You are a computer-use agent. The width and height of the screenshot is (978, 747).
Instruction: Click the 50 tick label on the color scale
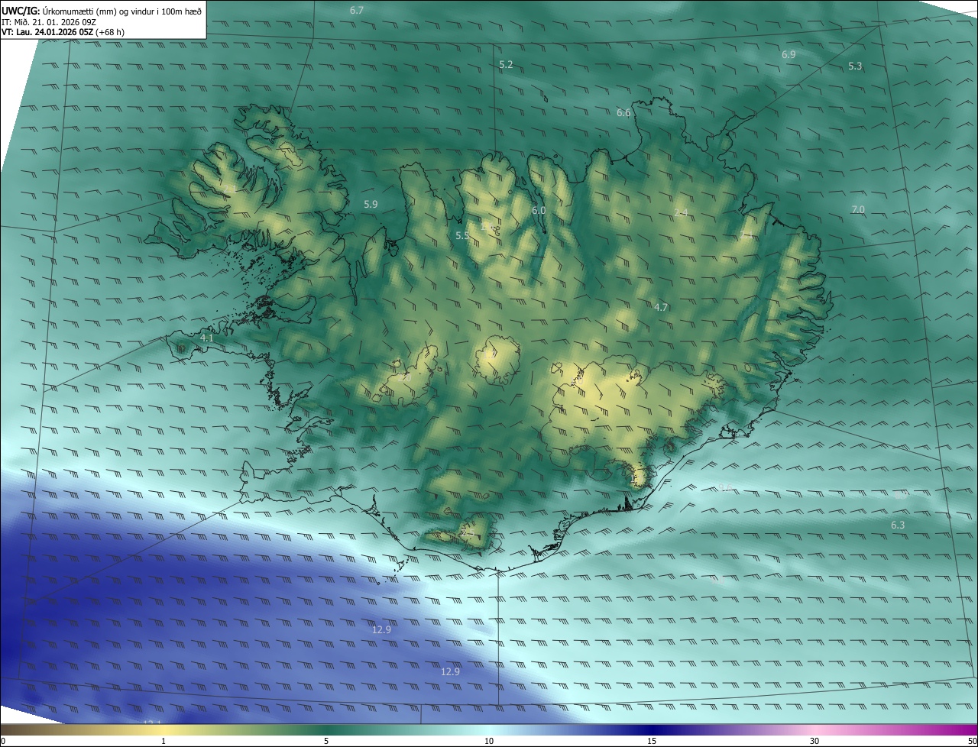(972, 741)
